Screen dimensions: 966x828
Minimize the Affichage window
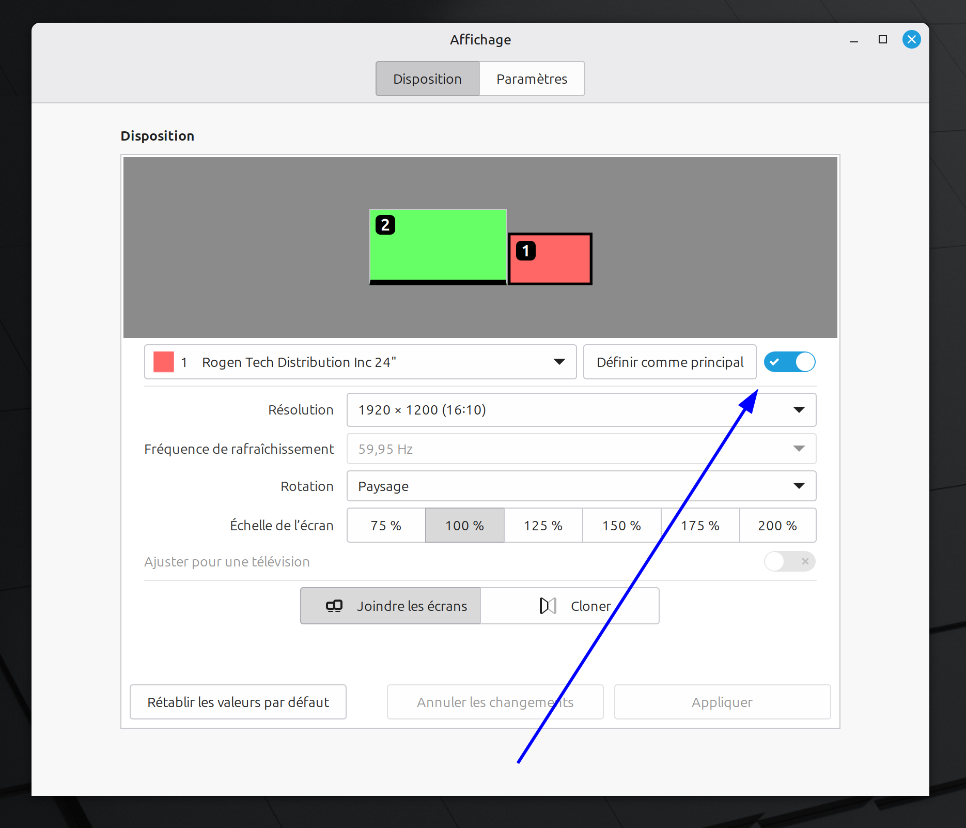[x=853, y=40]
